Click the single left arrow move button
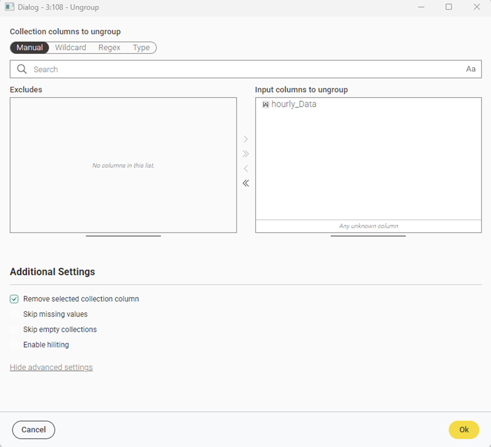Image resolution: width=491 pixels, height=447 pixels. pyautogui.click(x=246, y=168)
